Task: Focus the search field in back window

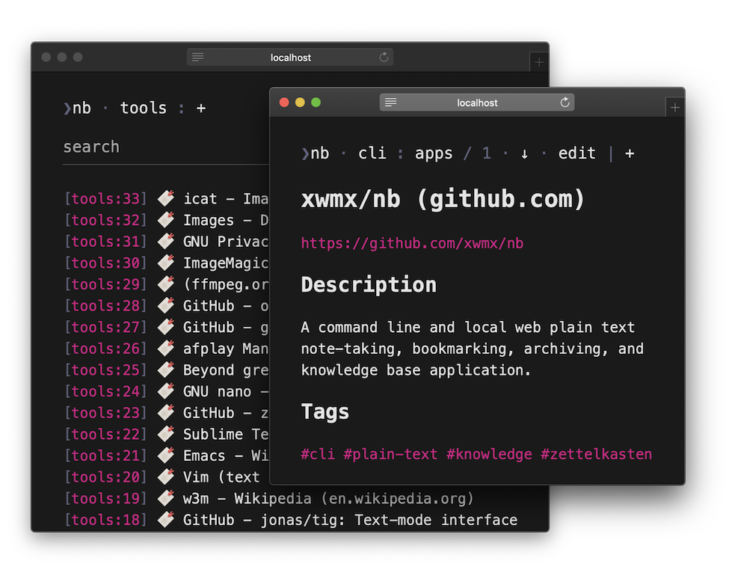Action: click(x=166, y=147)
